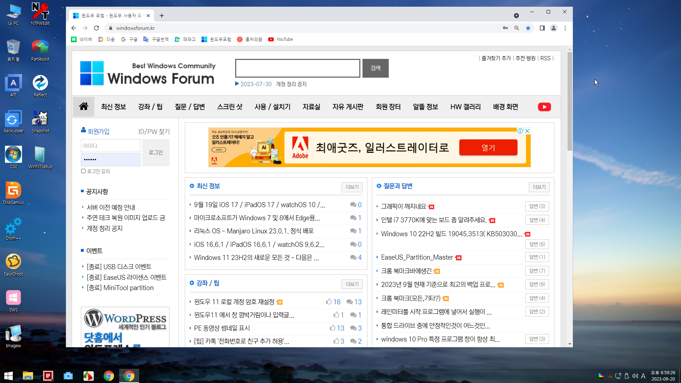Open the camera app in the taskbar
This screenshot has height=383, width=681.
(x=68, y=376)
